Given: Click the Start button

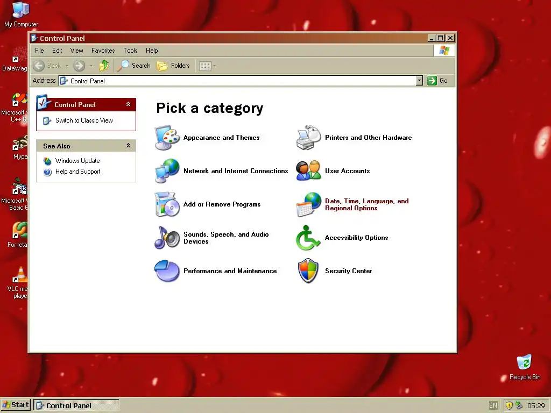Looking at the screenshot, I should click(16, 405).
